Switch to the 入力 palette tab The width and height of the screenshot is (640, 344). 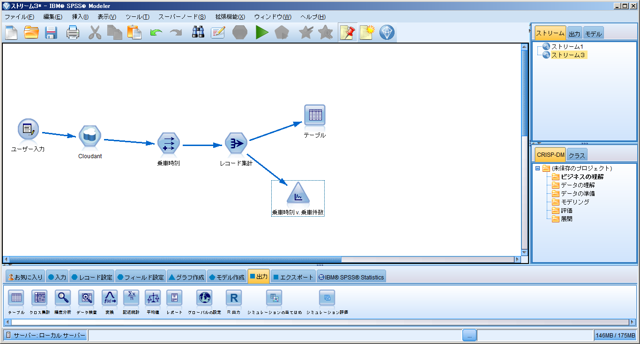pos(57,277)
